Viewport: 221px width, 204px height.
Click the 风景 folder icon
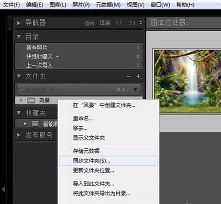(x=31, y=100)
